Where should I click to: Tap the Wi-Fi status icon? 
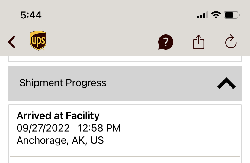pos(216,15)
